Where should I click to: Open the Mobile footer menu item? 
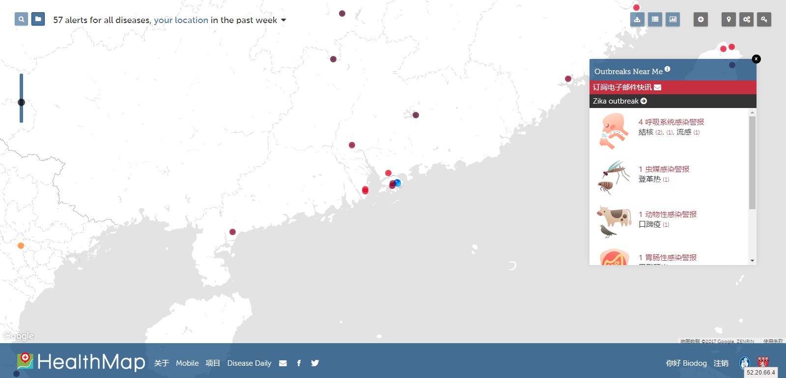[x=187, y=363]
